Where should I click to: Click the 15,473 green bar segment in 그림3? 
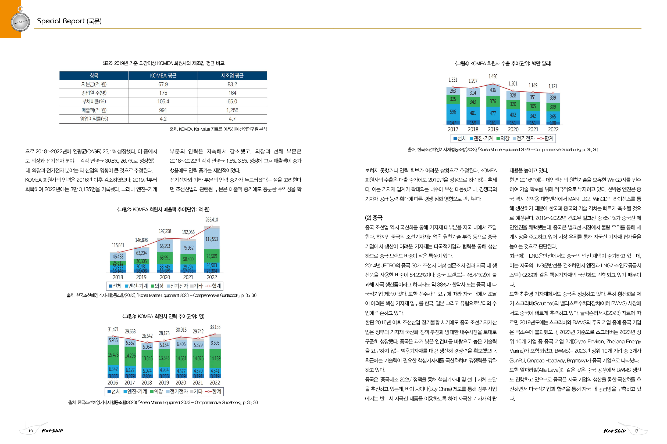pos(113,355)
